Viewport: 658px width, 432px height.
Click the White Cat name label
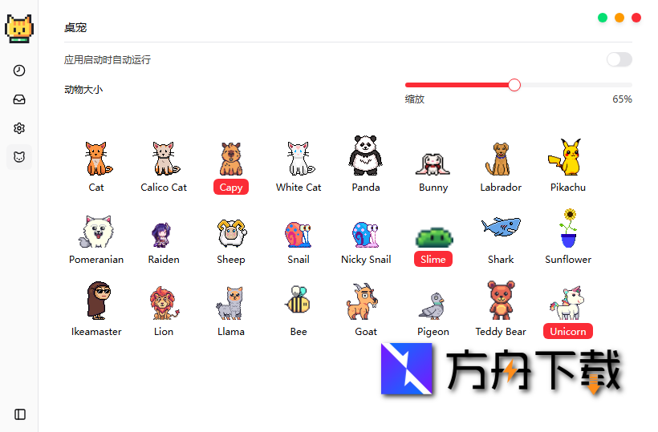(299, 187)
